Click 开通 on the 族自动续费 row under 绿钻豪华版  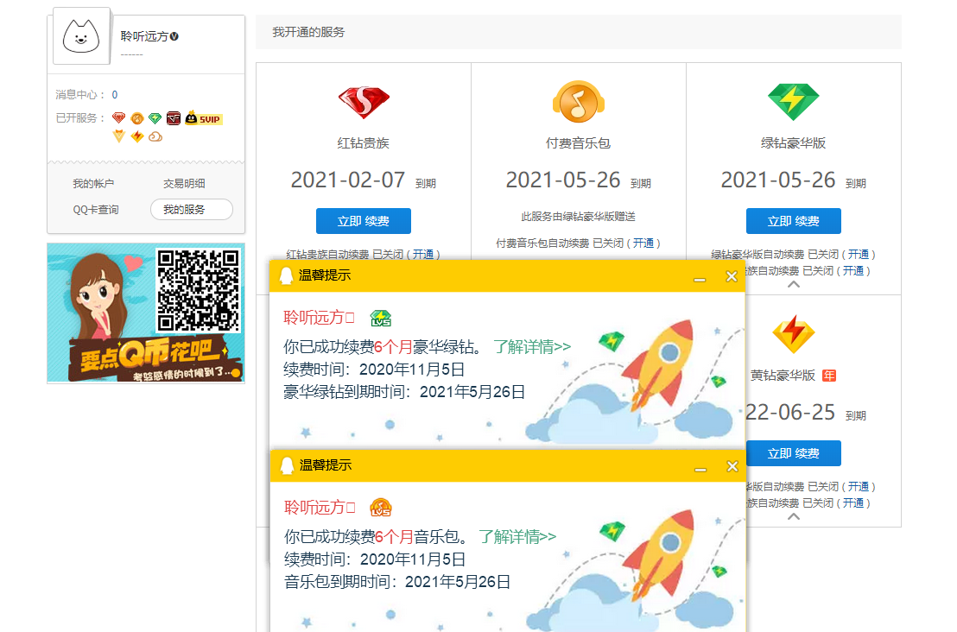853,271
